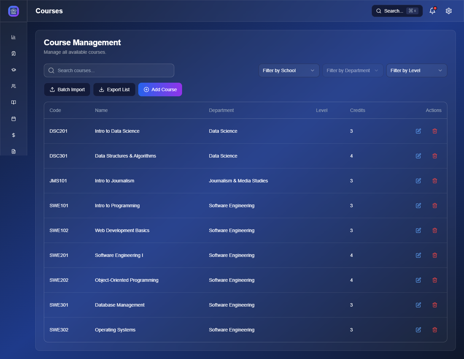
Task: Expand the Filter by Level dropdown
Action: [x=416, y=70]
